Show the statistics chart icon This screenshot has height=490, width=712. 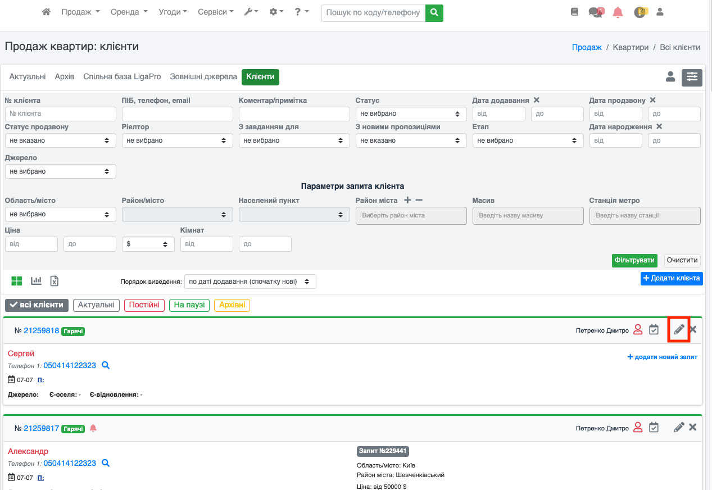(x=36, y=281)
